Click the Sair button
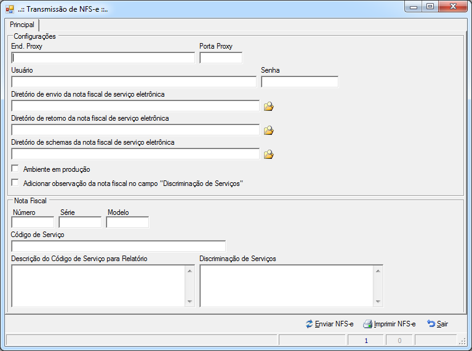 click(x=438, y=324)
